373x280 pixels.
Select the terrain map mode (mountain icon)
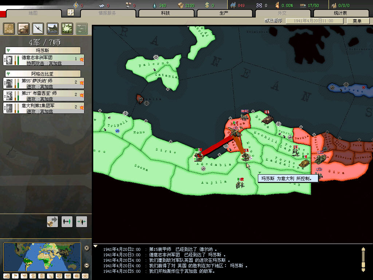click(7, 276)
